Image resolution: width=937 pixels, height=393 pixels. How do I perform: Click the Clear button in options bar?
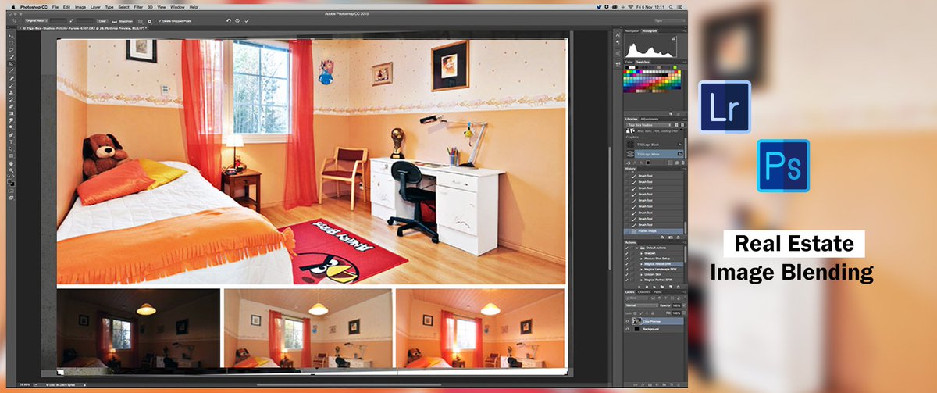[x=102, y=21]
